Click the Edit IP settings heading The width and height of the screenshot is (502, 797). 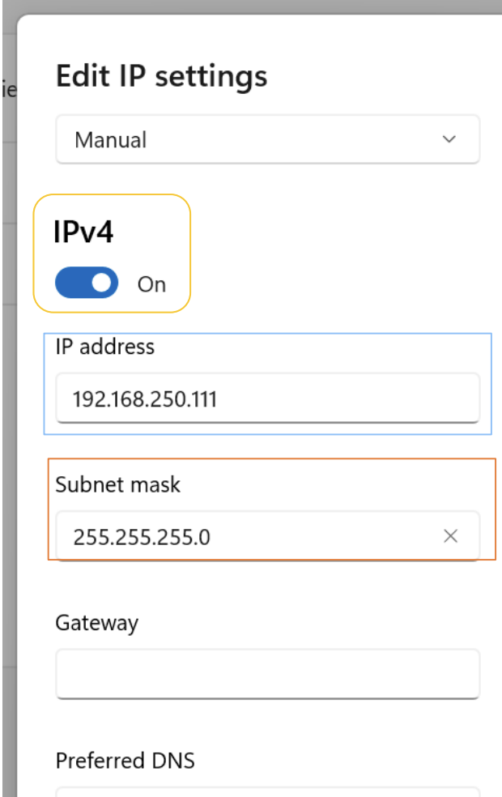coord(162,77)
